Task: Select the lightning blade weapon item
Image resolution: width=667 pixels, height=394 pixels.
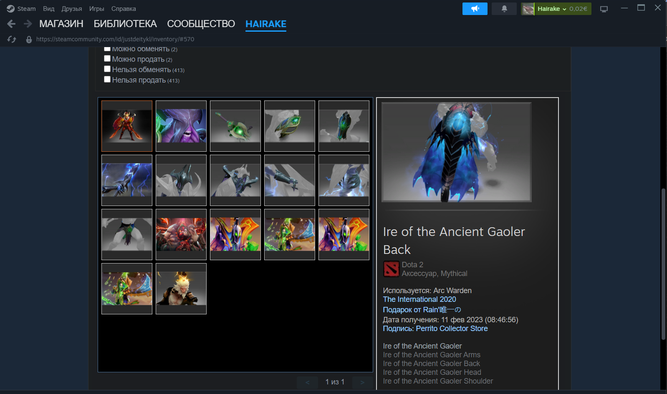Action: click(x=127, y=180)
